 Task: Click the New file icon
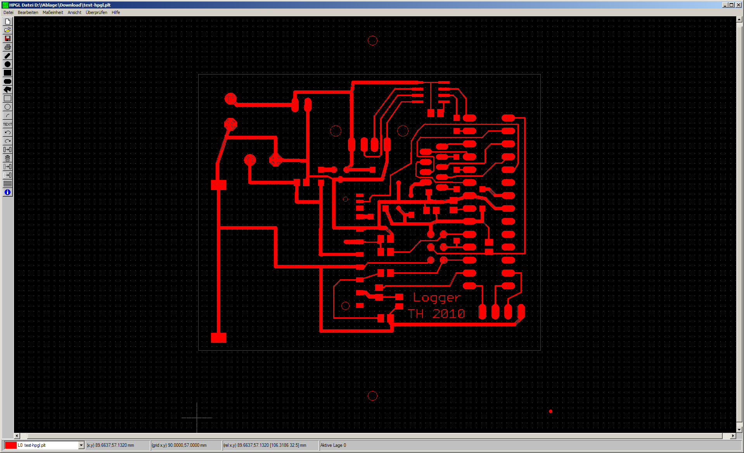point(7,21)
